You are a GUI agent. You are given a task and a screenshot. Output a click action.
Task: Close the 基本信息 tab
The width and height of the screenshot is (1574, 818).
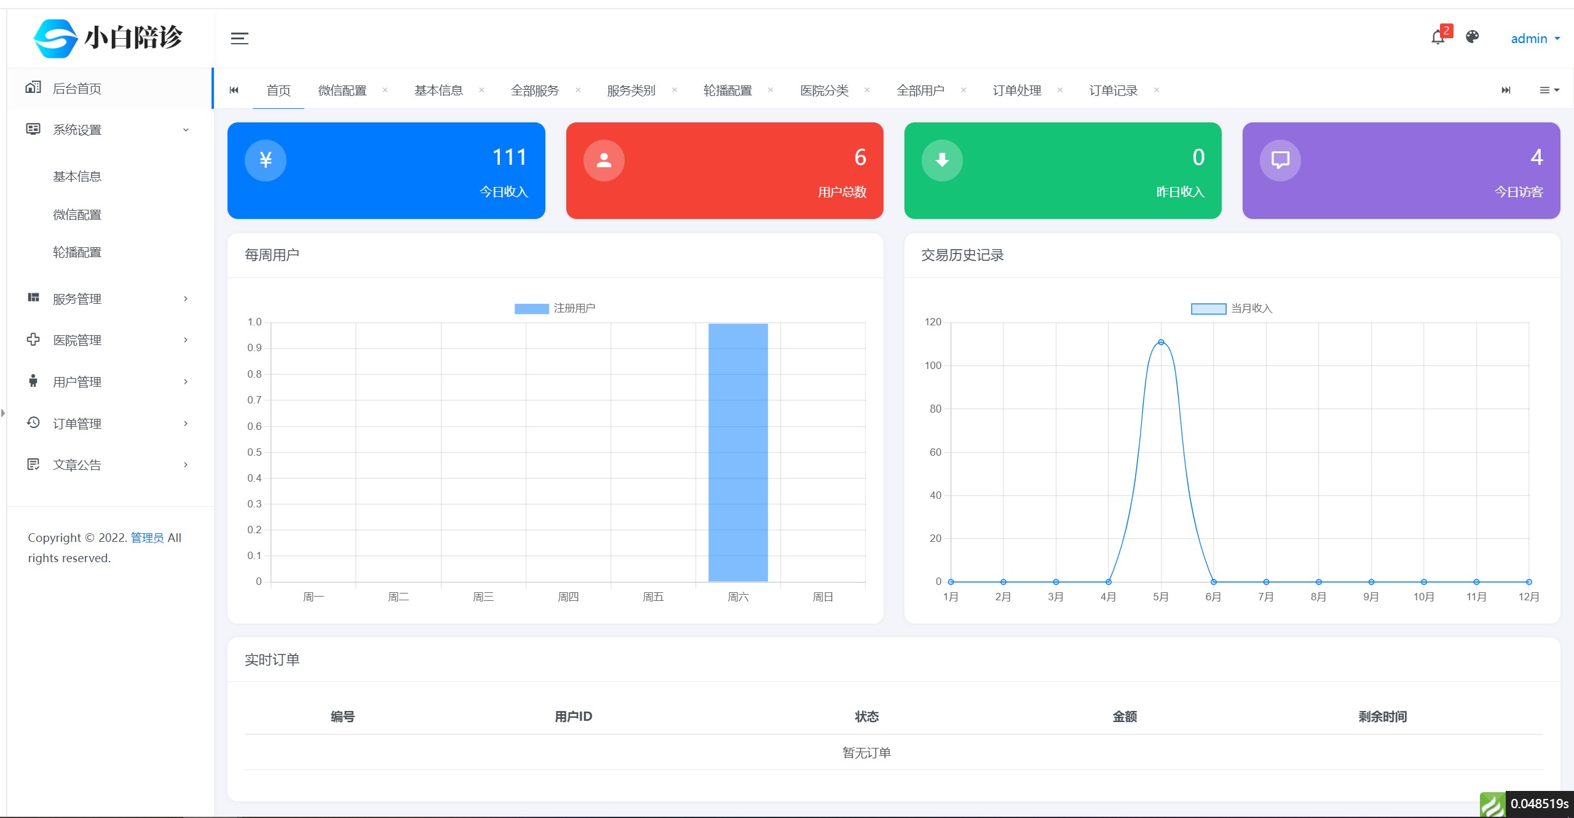click(x=481, y=90)
